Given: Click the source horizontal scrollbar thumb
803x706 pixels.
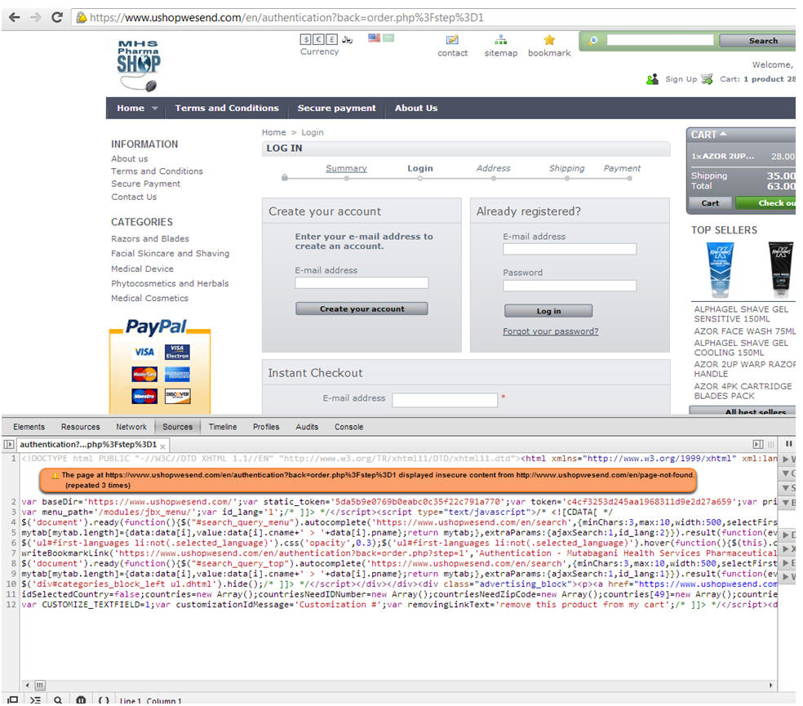Looking at the screenshot, I should tap(40, 686).
